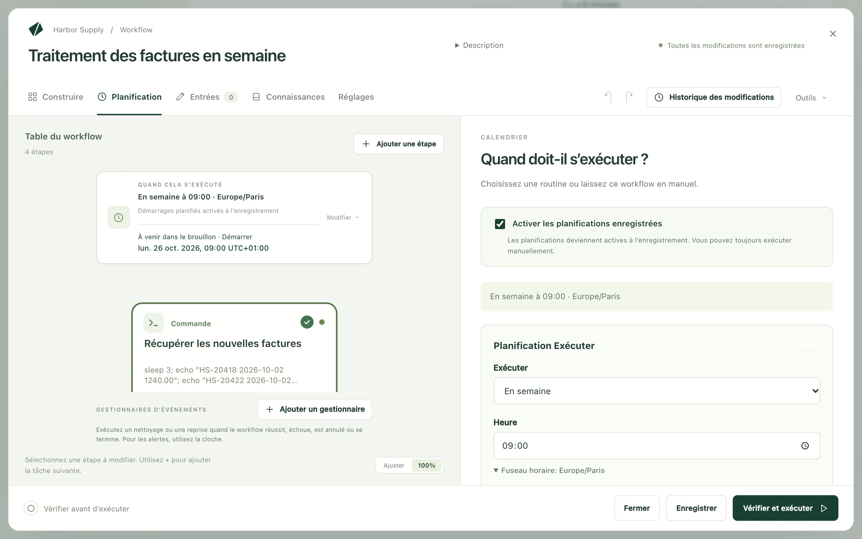Viewport: 862px width, 539px height.
Task: Click the Fermer button
Action: (637, 508)
